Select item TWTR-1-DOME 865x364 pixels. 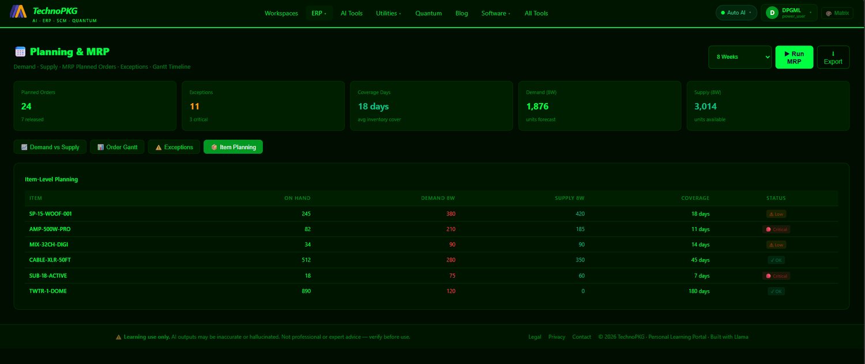click(x=48, y=291)
